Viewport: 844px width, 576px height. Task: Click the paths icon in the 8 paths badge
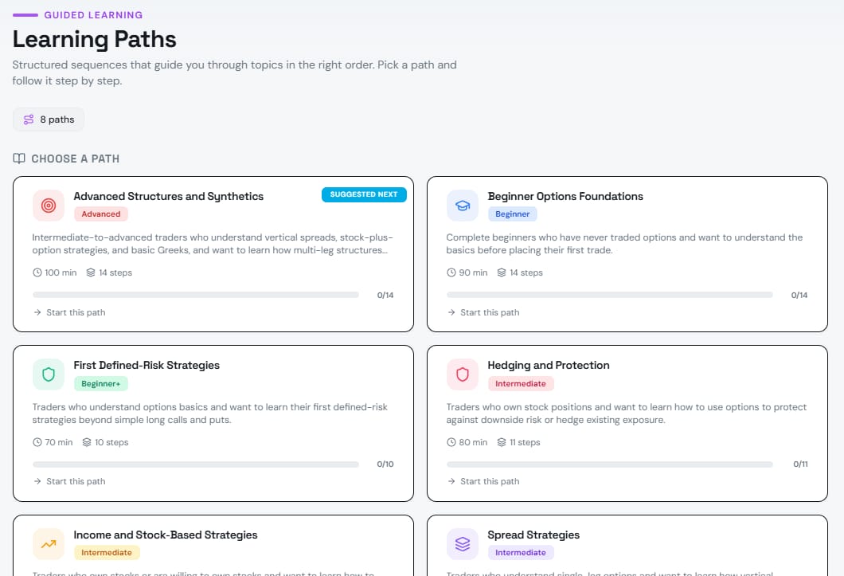[x=29, y=120]
